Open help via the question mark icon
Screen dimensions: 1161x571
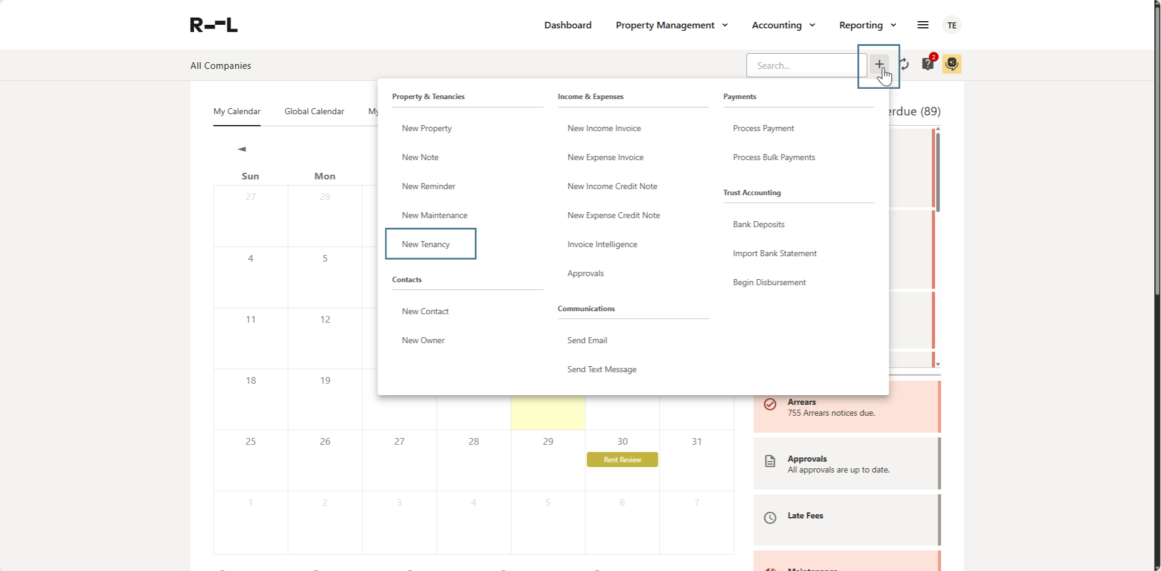(928, 65)
